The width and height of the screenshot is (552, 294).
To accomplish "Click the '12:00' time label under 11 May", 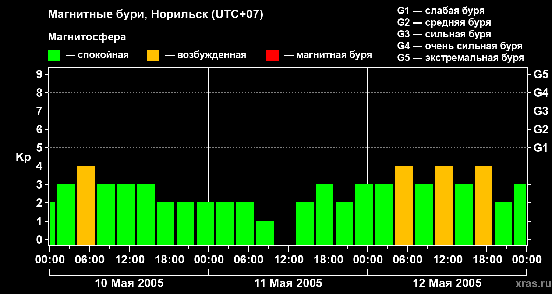I will (x=288, y=260).
